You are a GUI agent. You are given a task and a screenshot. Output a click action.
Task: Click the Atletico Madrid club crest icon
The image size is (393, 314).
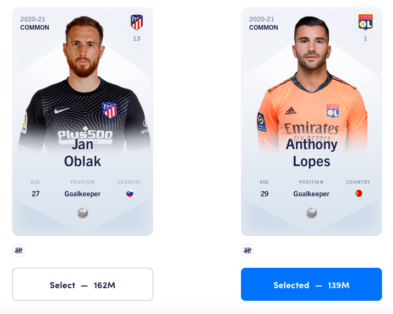[x=137, y=22]
